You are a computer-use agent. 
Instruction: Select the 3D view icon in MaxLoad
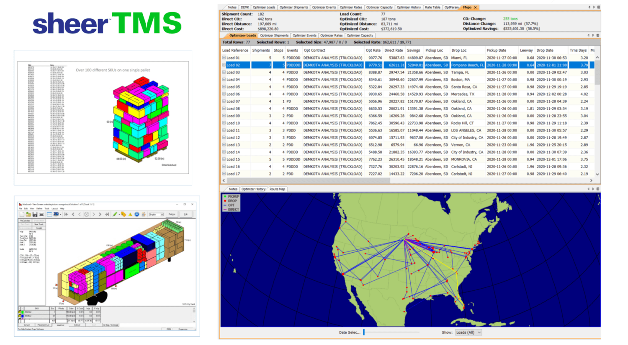(x=55, y=214)
